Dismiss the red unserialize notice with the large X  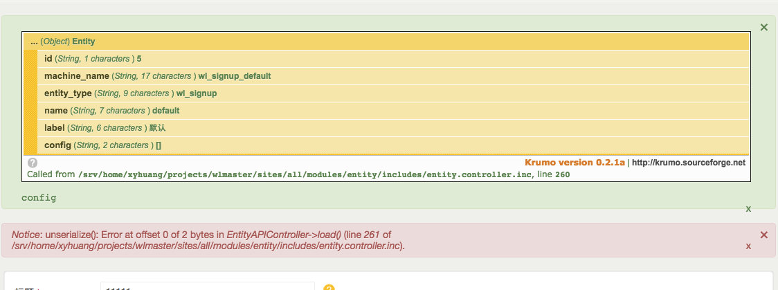coord(764,235)
